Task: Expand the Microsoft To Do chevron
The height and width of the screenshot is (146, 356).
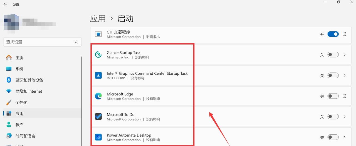Action: [345, 117]
